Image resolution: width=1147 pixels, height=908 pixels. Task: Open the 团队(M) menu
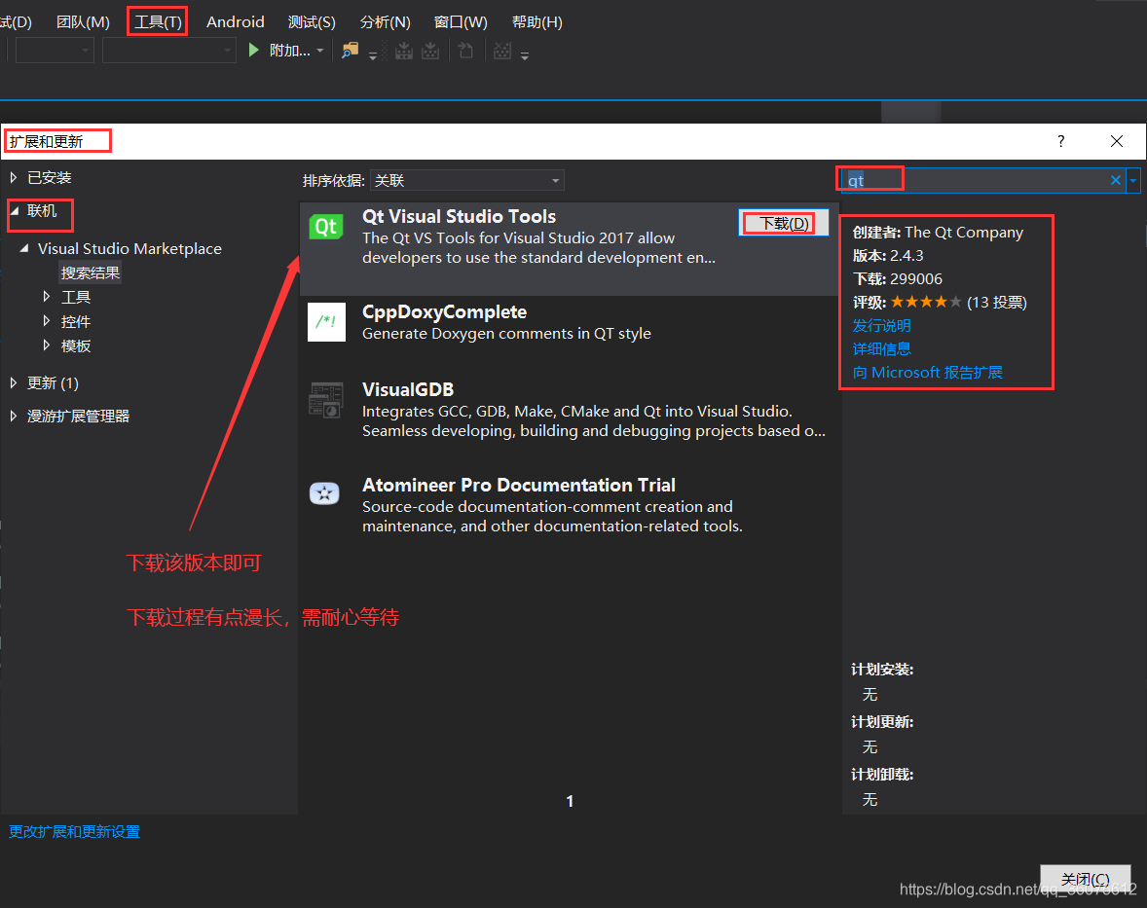pos(84,22)
